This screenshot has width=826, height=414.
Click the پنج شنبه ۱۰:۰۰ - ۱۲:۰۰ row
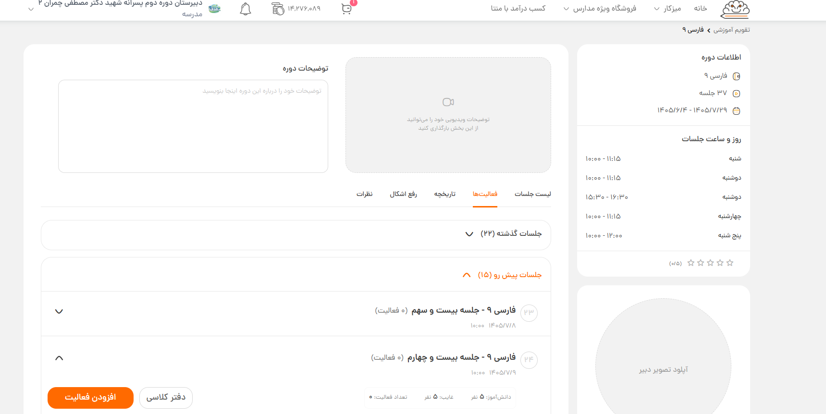pos(663,235)
